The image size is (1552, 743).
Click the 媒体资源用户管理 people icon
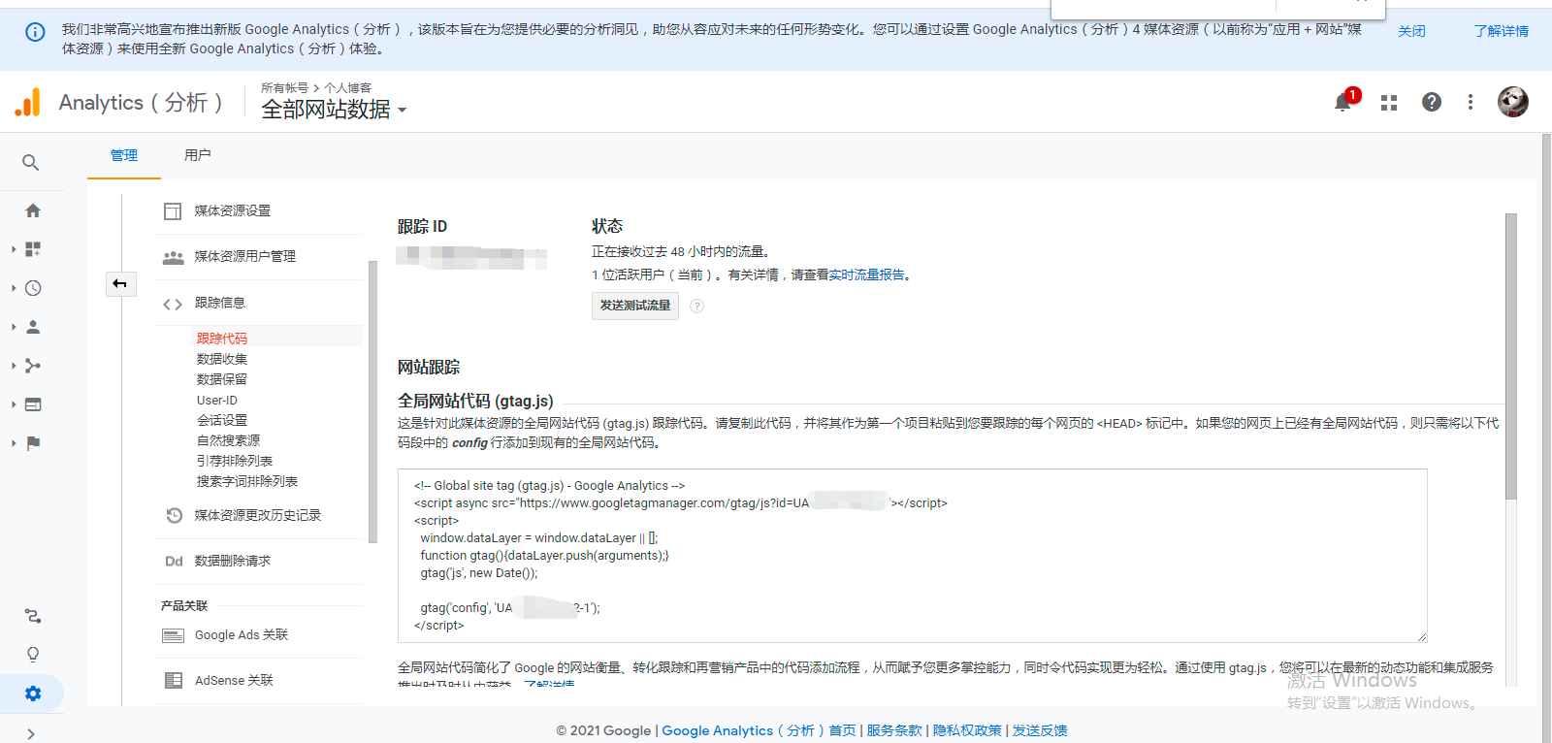[x=174, y=257]
